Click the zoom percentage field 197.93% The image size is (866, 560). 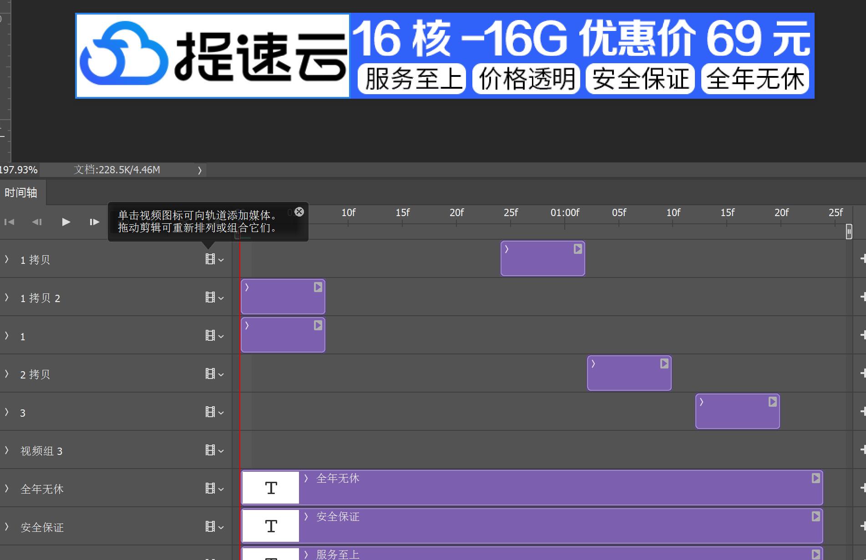(x=18, y=170)
